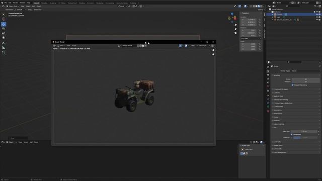Image resolution: width=322 pixels, height=181 pixels.
Task: Open the Object Mode dropdown
Action: point(13,6)
